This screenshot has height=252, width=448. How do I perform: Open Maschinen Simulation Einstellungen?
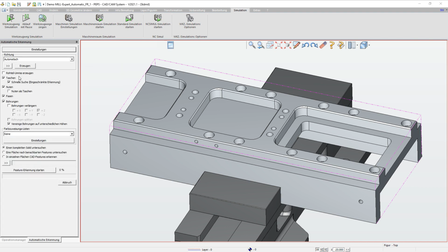click(x=69, y=21)
